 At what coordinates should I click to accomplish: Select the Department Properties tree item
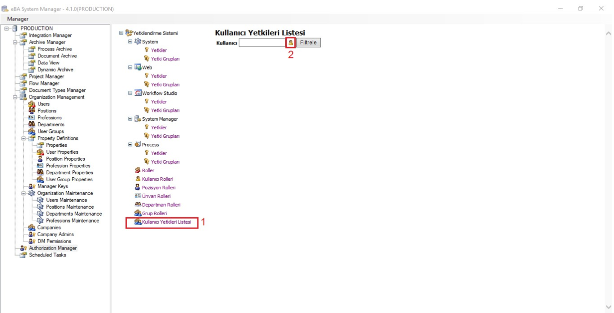(69, 173)
